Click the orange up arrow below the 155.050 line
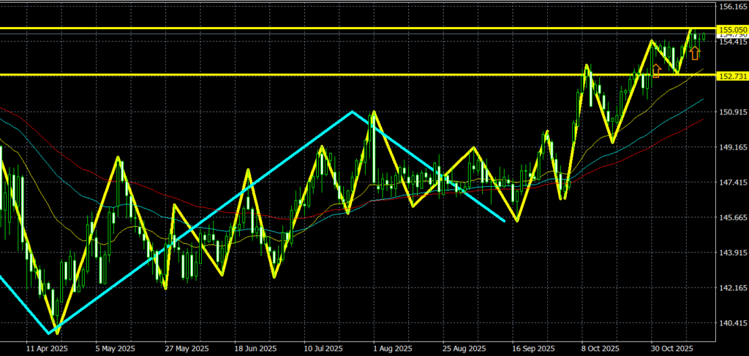This screenshot has width=749, height=356. pos(694,53)
